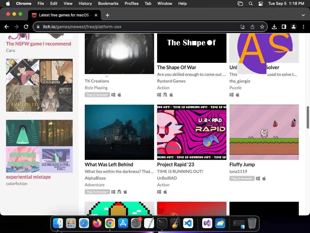
Task: Open the experiential mixtape collection link
Action: click(28, 177)
